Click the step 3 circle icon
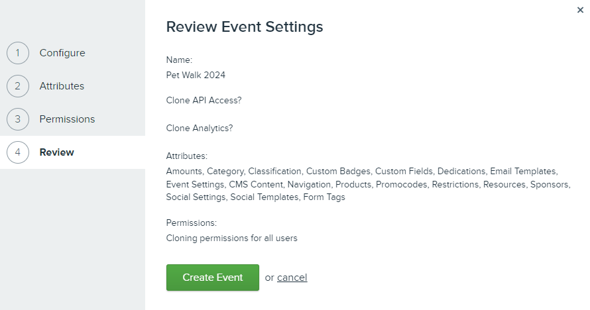 pos(18,119)
